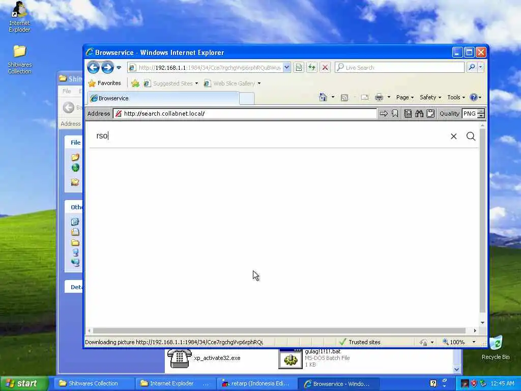The image size is (521, 391).
Task: Click the scroll down arrow on page scrollbar
Action: [x=482, y=322]
